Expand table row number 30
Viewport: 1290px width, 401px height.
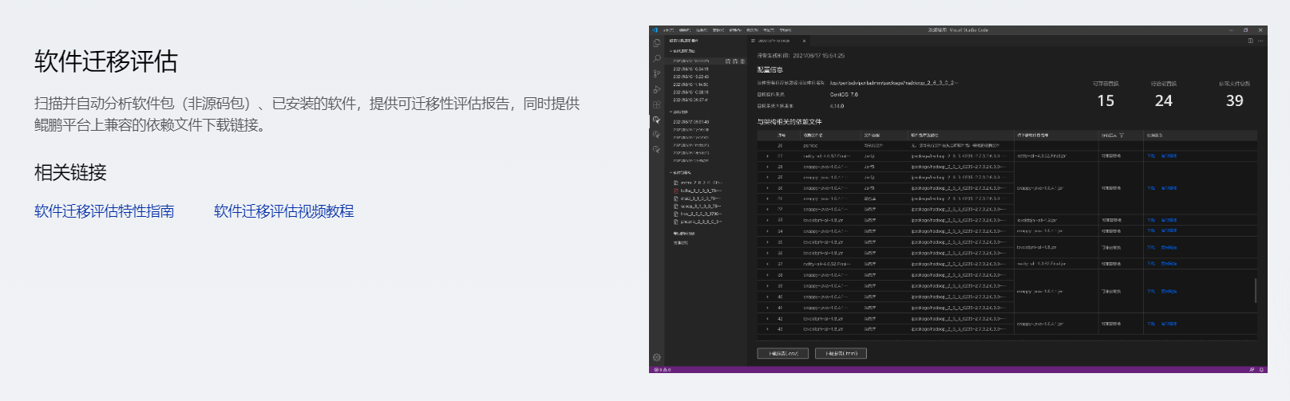[x=768, y=188]
